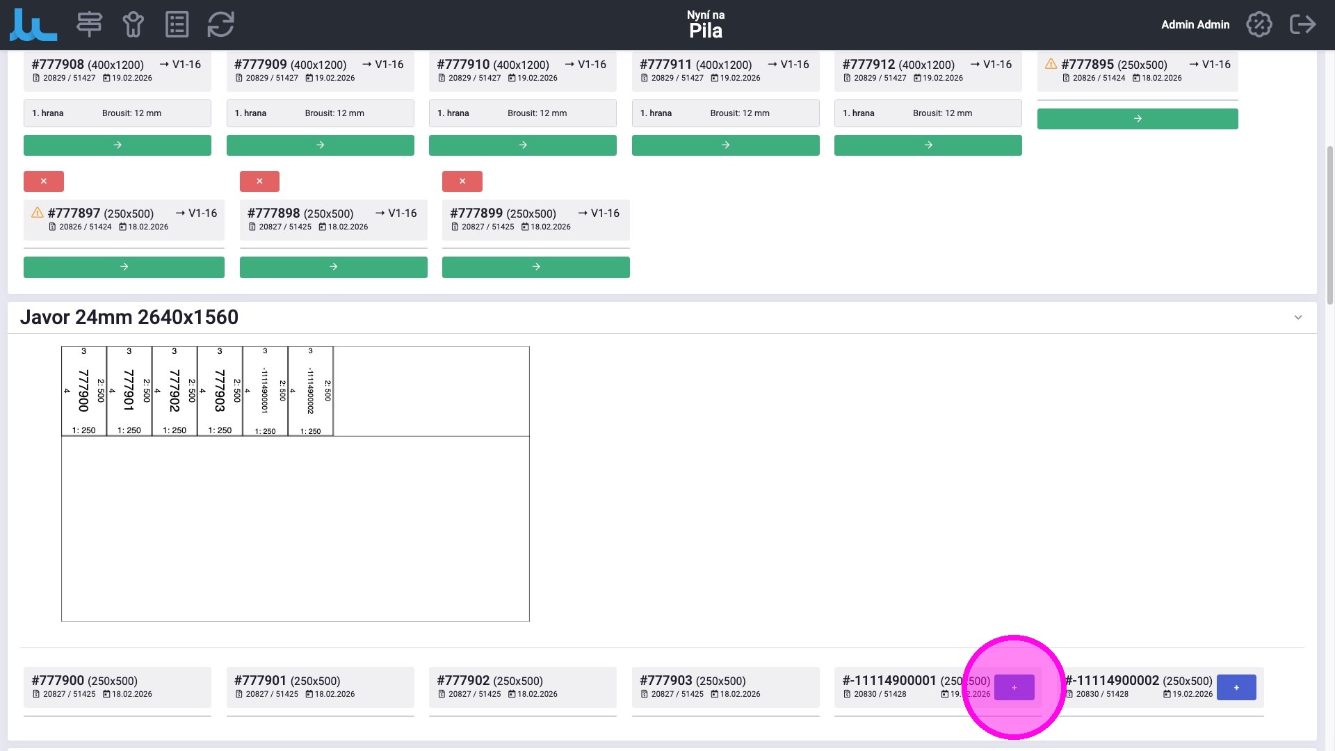Collapse the Javor 24mm 2640x1560 section
Viewport: 1335px width, 751px height.
tap(1297, 318)
